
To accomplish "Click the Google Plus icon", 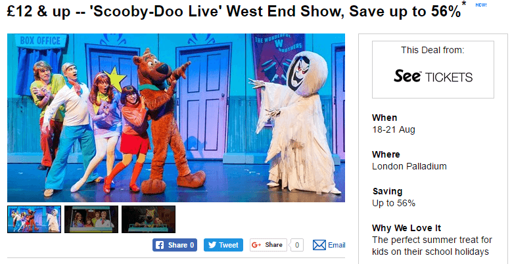I will (x=256, y=245).
